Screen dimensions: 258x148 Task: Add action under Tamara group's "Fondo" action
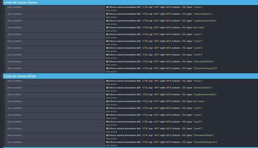[x=111, y=10]
